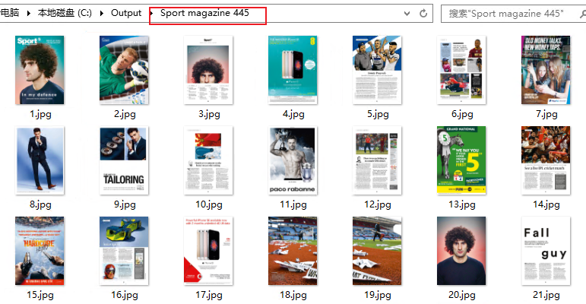This screenshot has height=304, width=586.
Task: Click the file name 16.jpg
Action: [125, 295]
